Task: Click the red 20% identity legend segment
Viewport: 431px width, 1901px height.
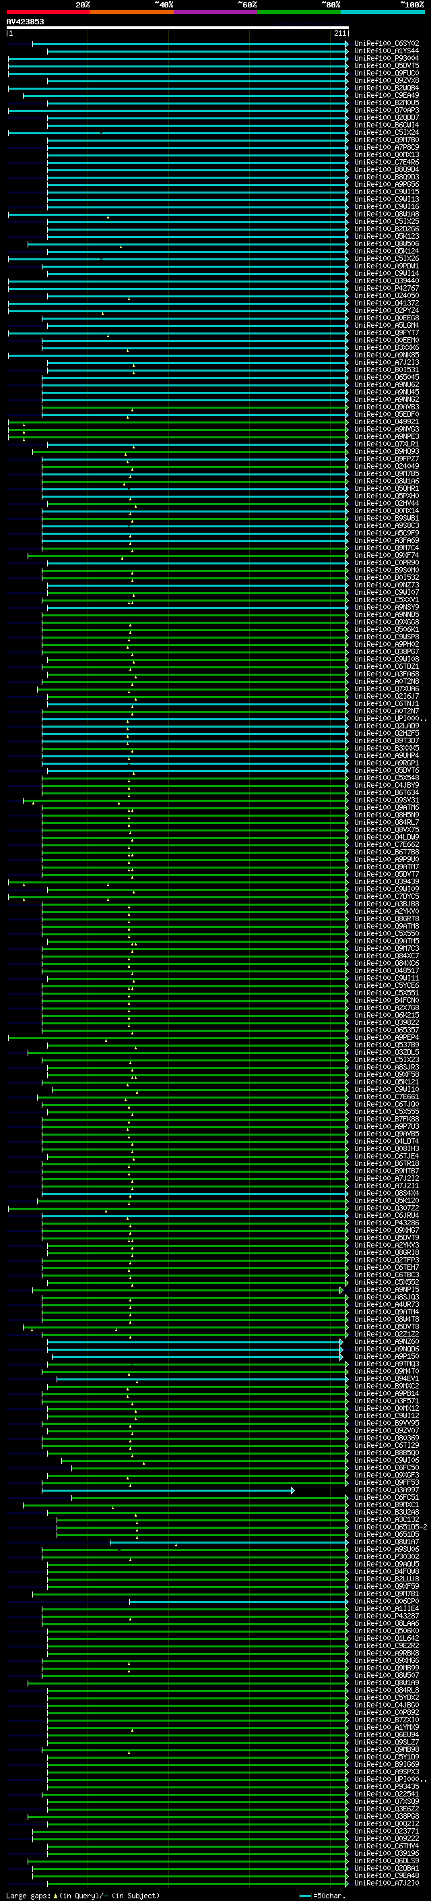Action: pos(48,12)
